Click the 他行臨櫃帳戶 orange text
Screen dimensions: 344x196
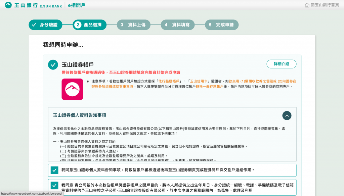tap(169, 81)
